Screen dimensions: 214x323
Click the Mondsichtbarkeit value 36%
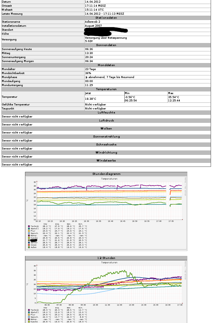click(x=88, y=73)
